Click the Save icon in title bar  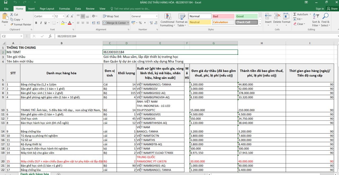pyautogui.click(x=6, y=2)
